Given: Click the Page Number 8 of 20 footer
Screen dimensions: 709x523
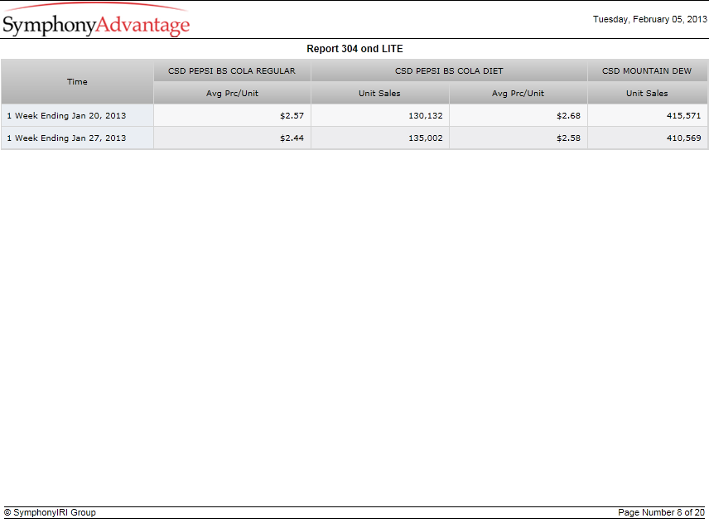Looking at the screenshot, I should tap(661, 512).
